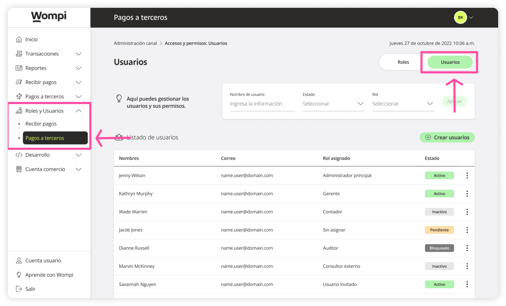Switch to the Roles tab
Viewport: 506px width, 306px height.
[x=403, y=62]
